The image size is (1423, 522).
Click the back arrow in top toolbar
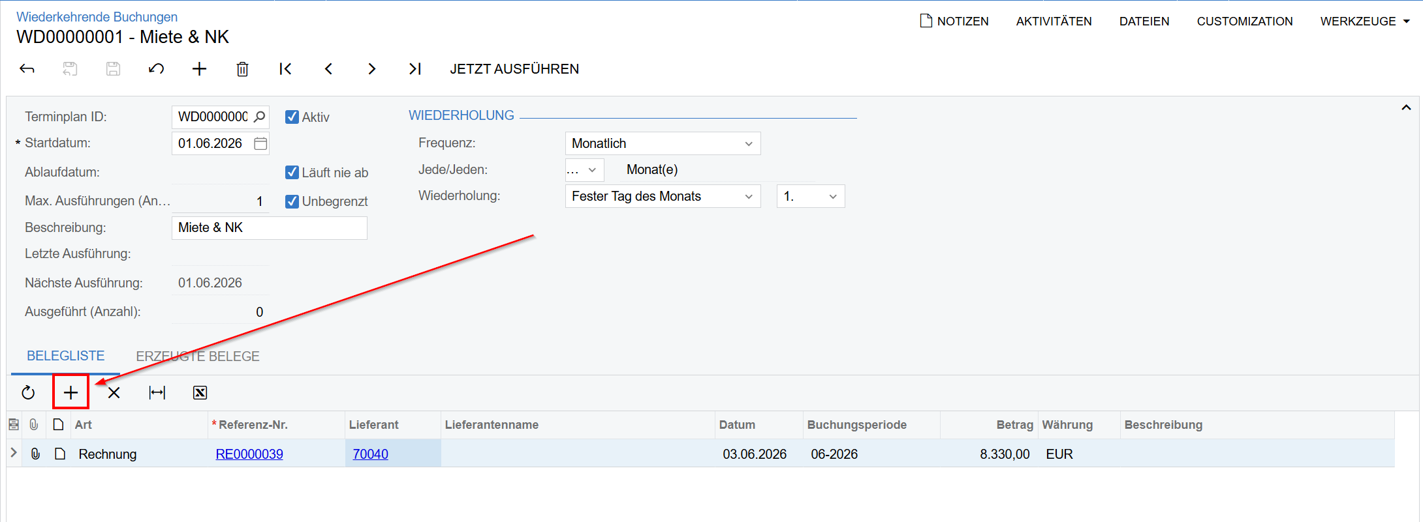point(27,69)
